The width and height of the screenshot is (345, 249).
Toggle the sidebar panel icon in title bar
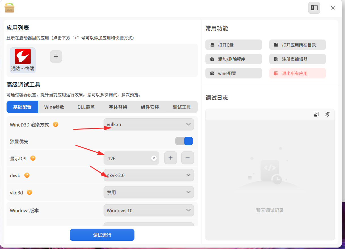tap(314, 8)
